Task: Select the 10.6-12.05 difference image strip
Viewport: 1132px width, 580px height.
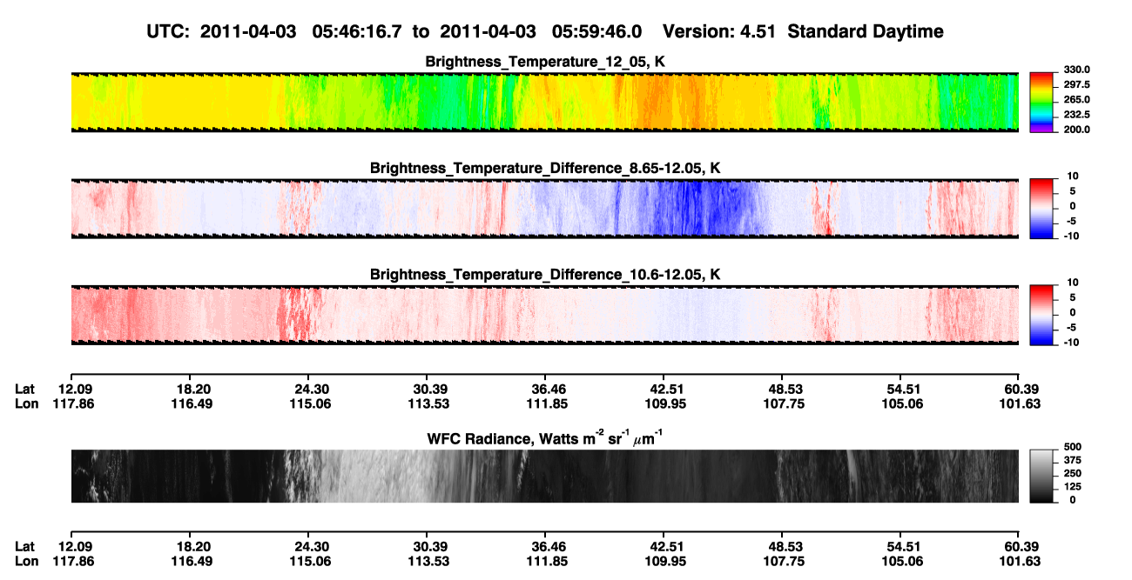Action: [x=544, y=315]
